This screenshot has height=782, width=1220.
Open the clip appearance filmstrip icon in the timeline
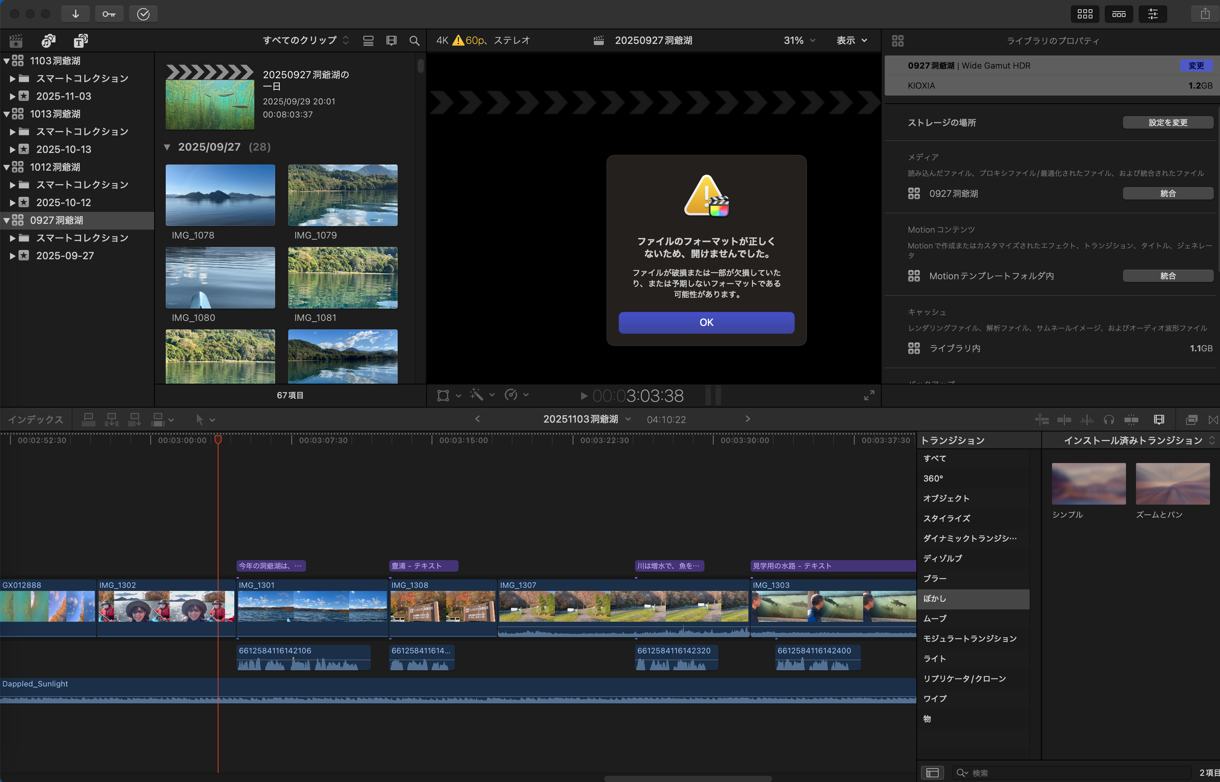point(1159,420)
